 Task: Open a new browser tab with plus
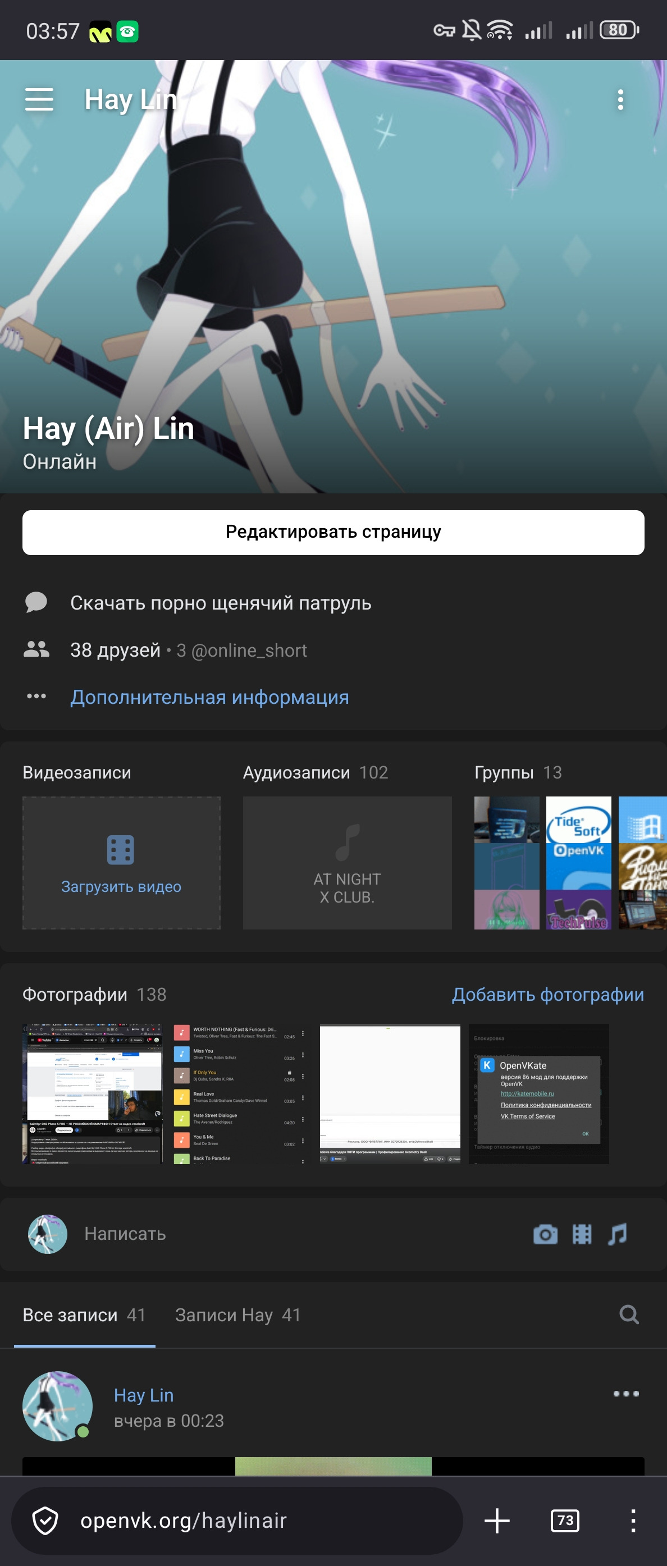coord(497,1521)
